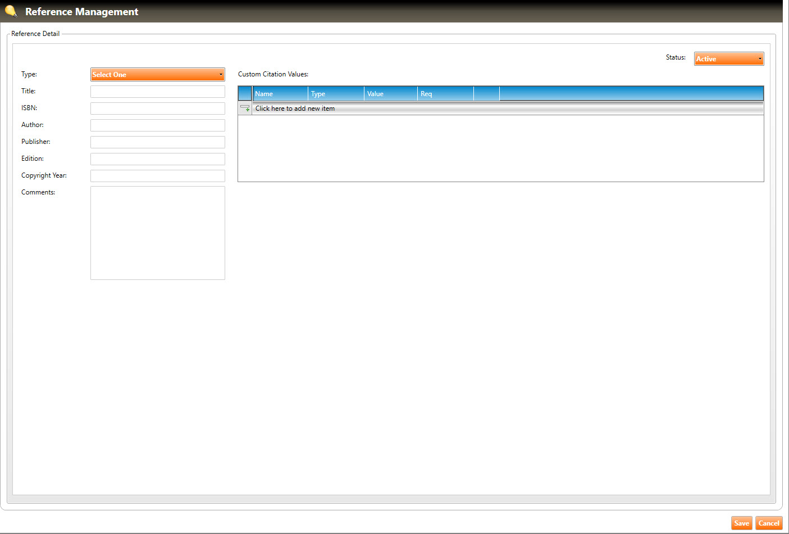Select the Author text field
789x534 pixels.
pos(157,125)
